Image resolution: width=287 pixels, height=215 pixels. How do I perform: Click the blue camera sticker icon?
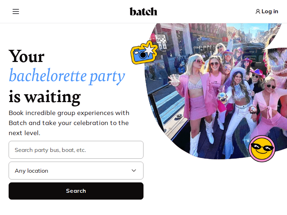(x=141, y=55)
